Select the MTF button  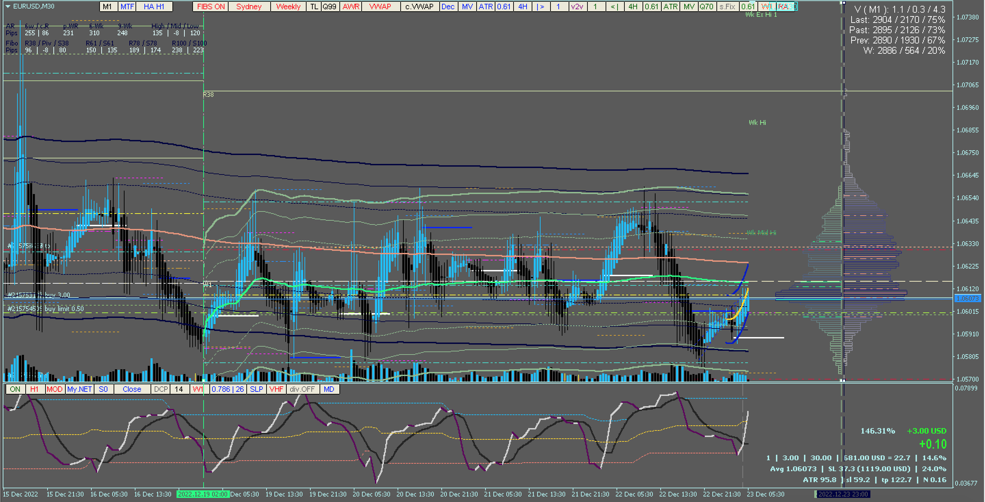[x=127, y=7]
